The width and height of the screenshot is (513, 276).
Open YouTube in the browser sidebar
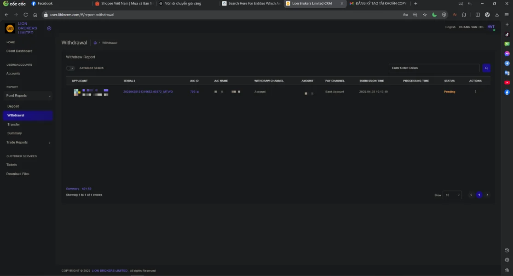tap(507, 83)
